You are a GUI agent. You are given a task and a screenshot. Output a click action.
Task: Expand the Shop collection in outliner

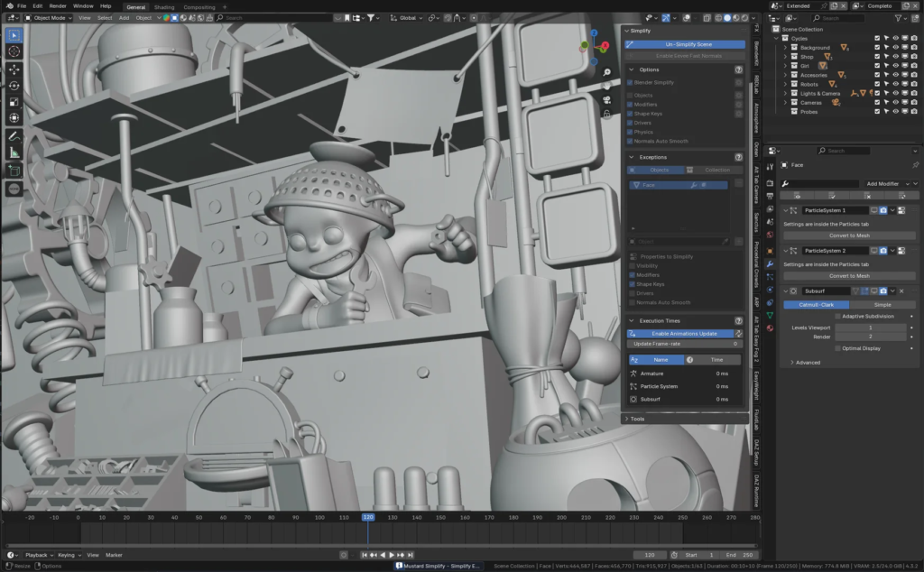coord(785,57)
